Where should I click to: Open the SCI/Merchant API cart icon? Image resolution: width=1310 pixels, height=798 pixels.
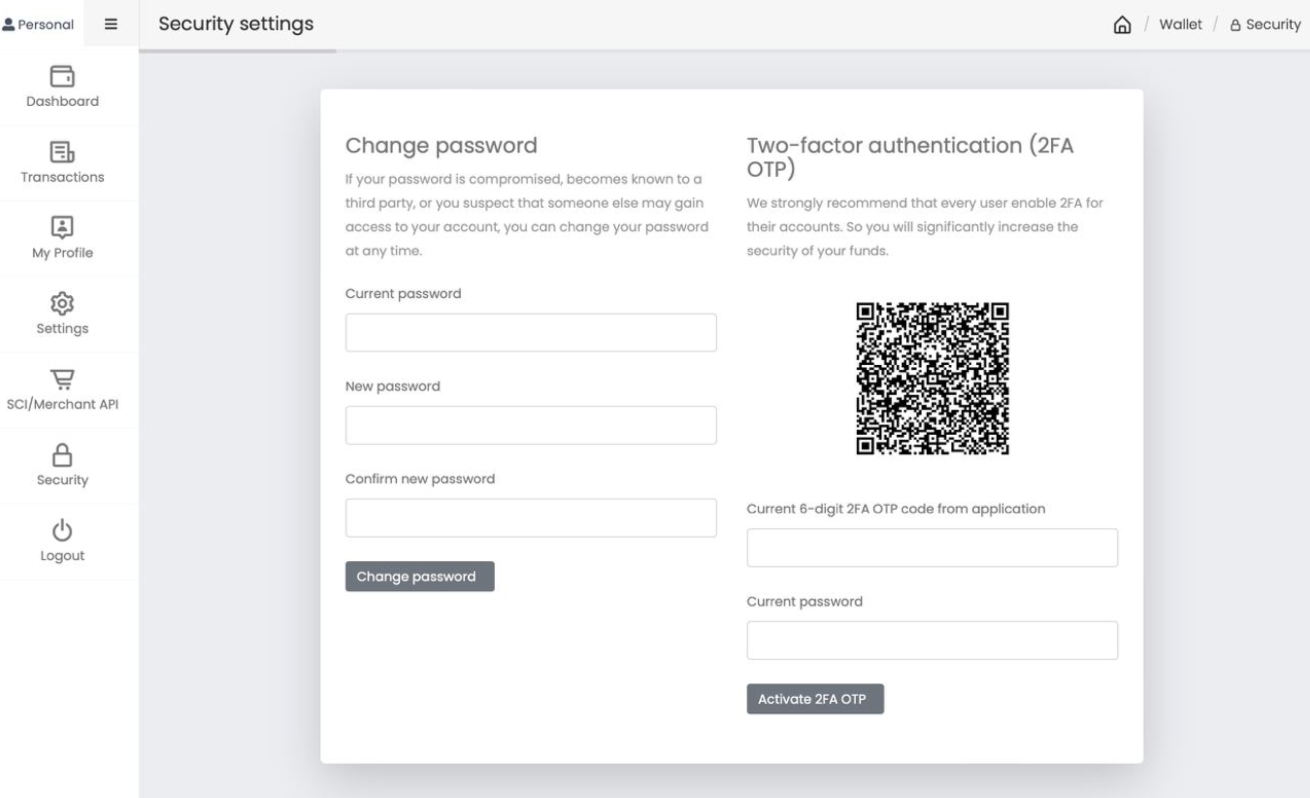(x=62, y=379)
